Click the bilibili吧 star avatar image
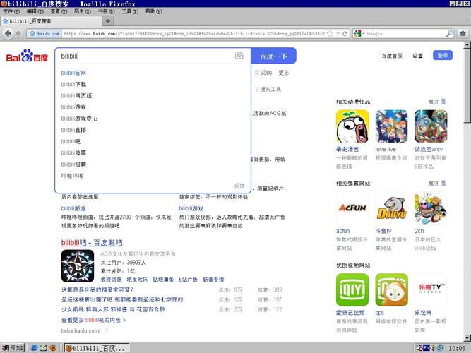Viewport: 471px width, 353px height. pos(78,266)
